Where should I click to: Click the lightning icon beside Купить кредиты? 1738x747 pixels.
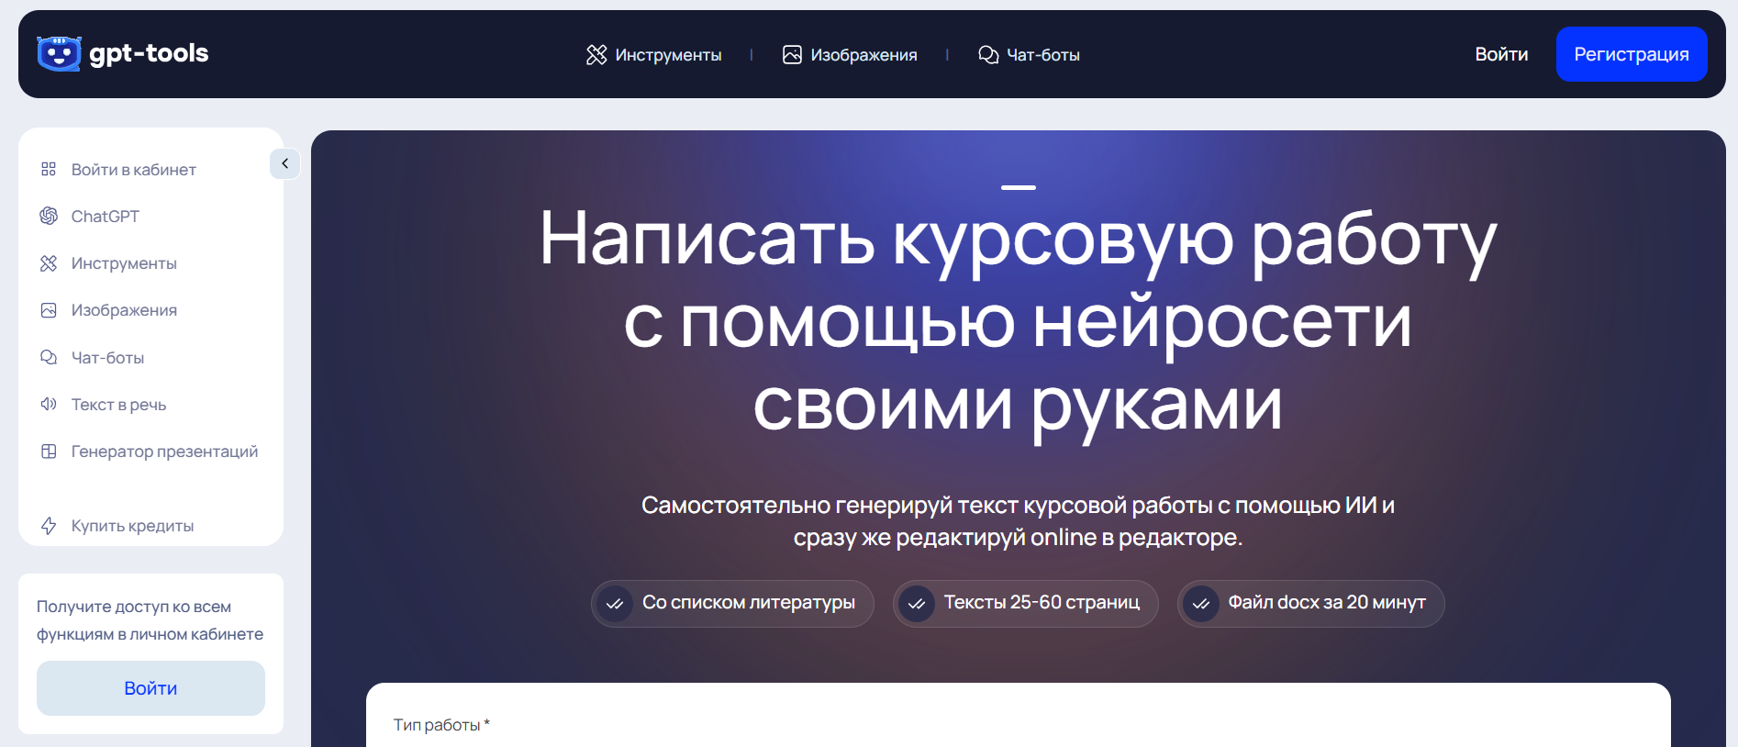click(49, 526)
